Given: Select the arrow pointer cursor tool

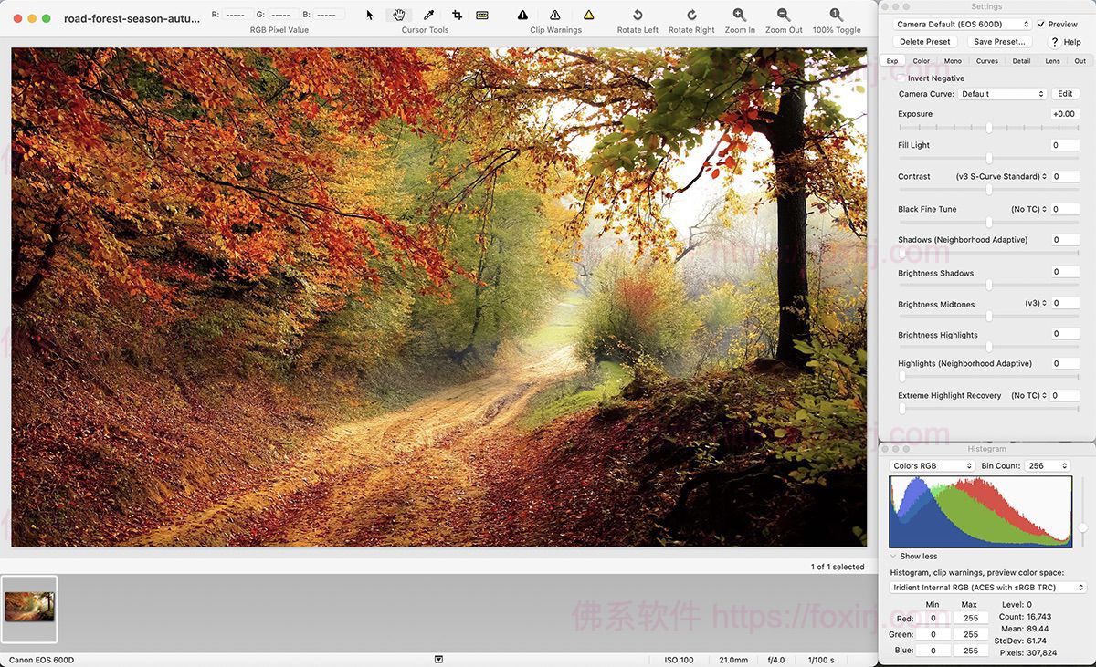Looking at the screenshot, I should pyautogui.click(x=370, y=15).
